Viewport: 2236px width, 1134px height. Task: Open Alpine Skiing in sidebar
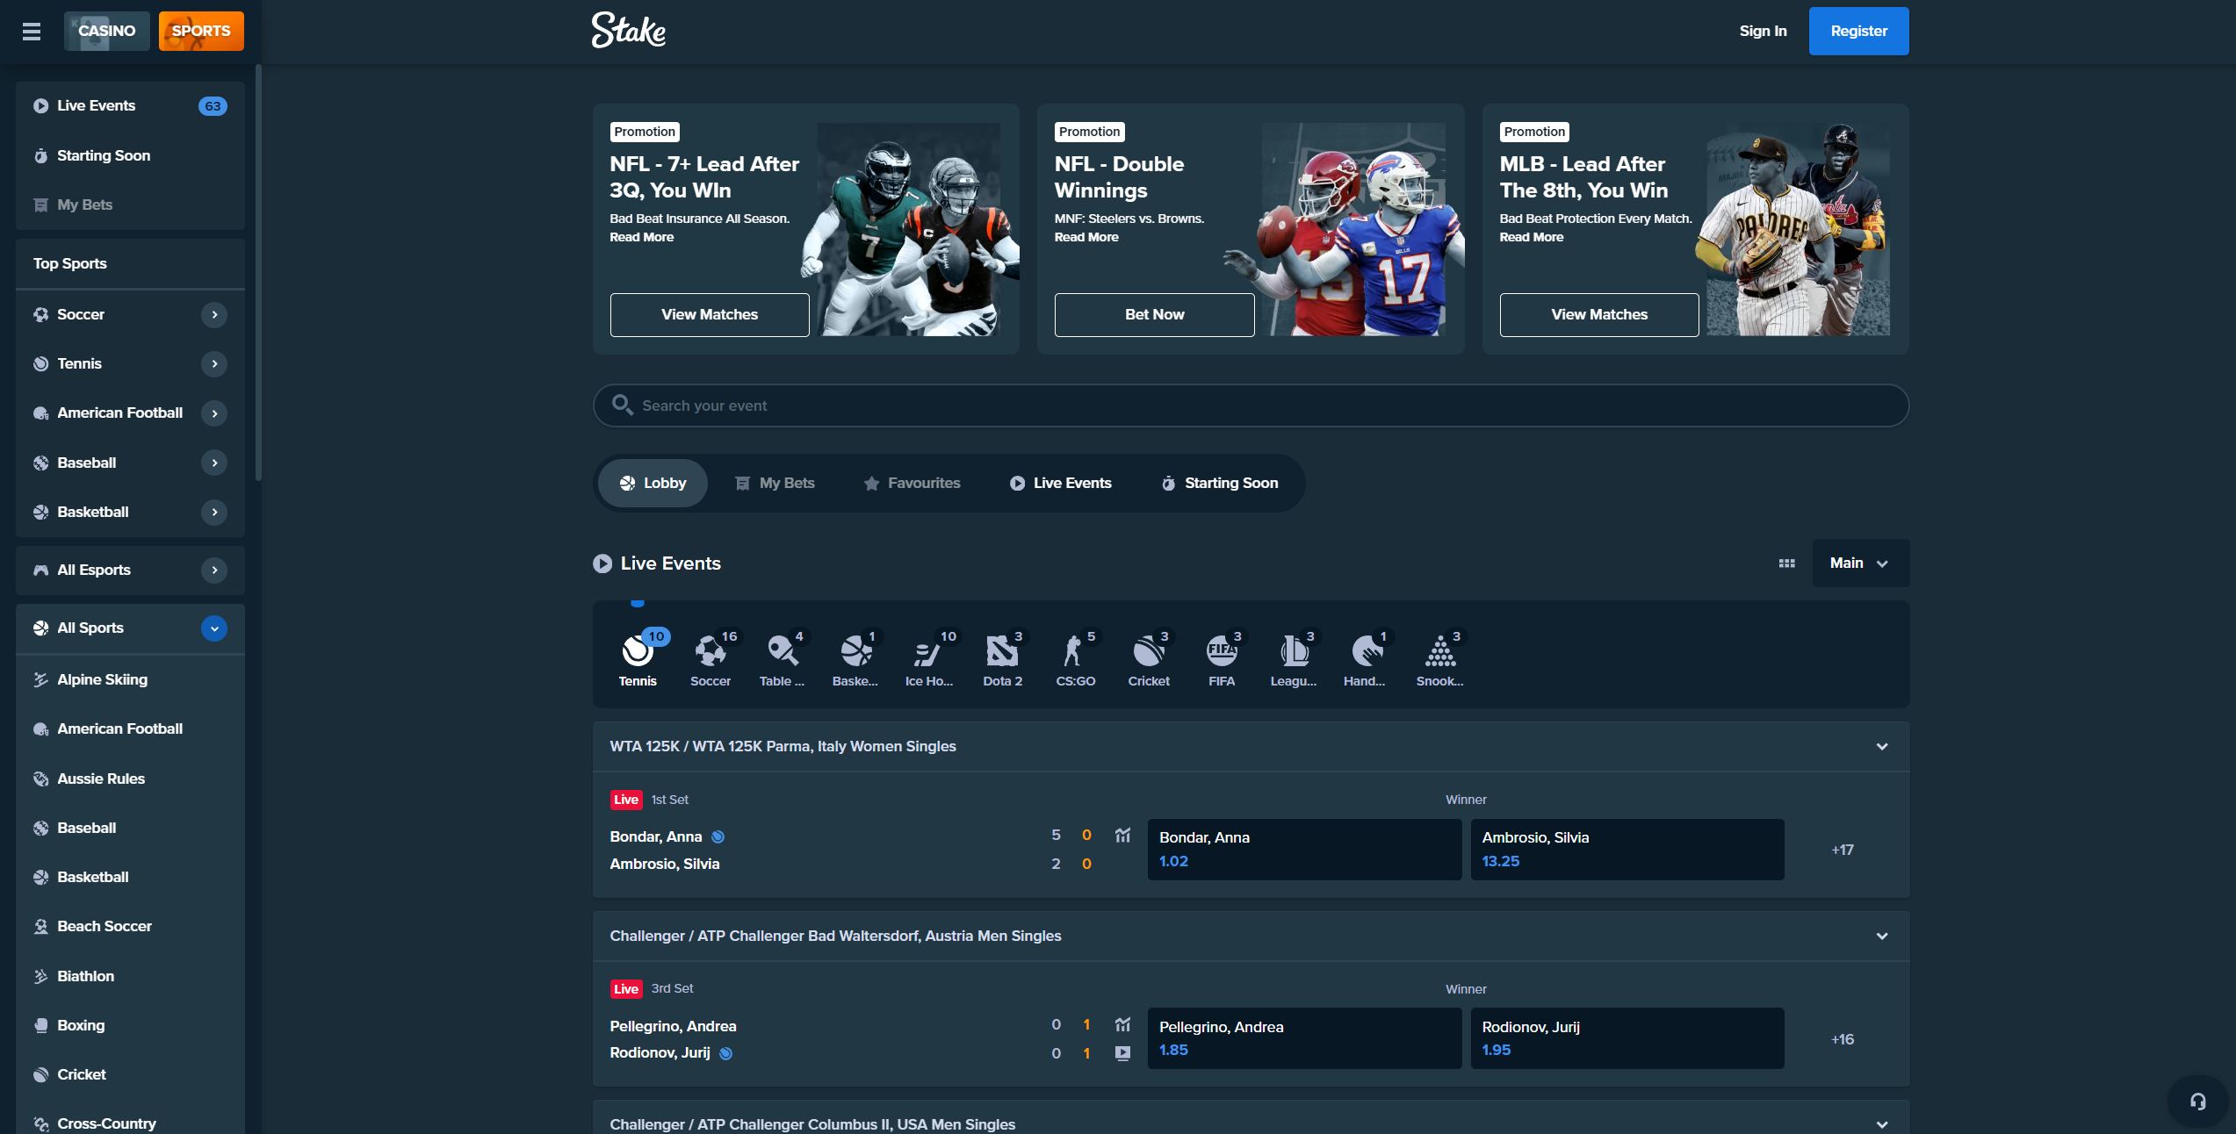pos(130,679)
